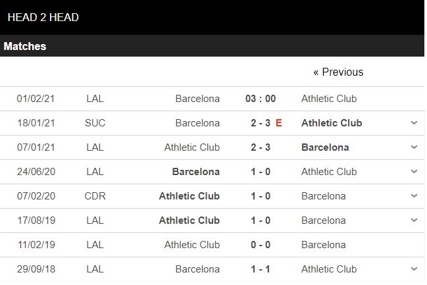Expand the 07/02/20 CDR match chevron

(414, 196)
